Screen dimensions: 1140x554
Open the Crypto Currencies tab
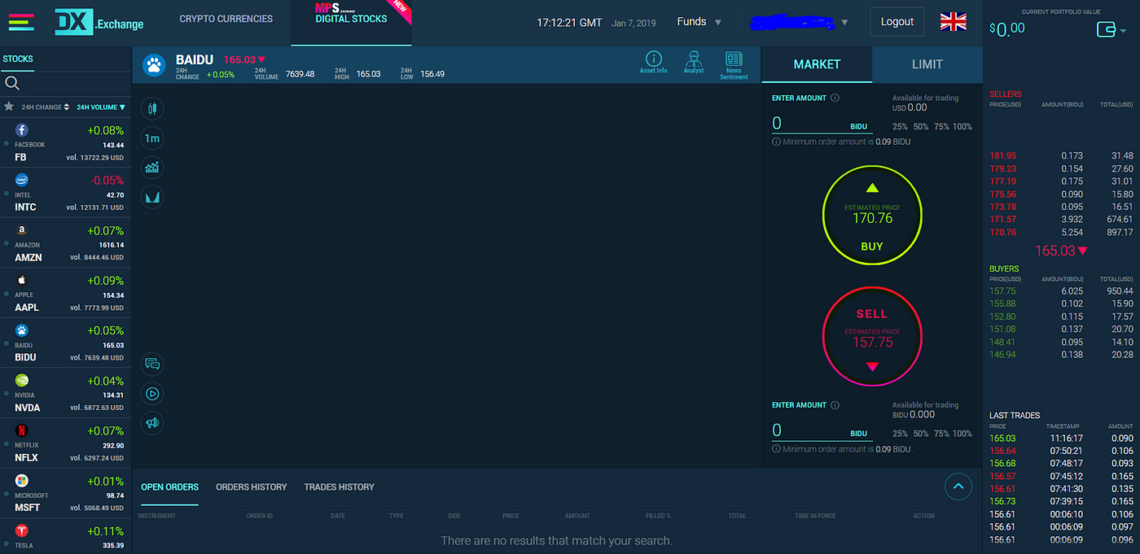tap(226, 19)
